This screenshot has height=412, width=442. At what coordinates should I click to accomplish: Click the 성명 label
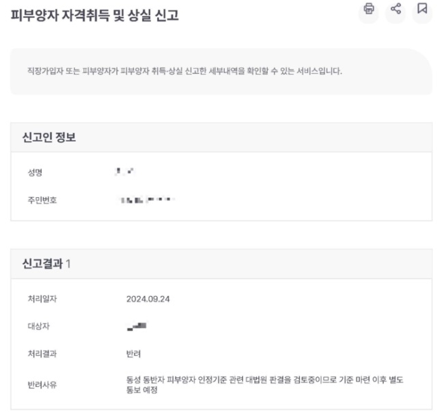(x=35, y=172)
